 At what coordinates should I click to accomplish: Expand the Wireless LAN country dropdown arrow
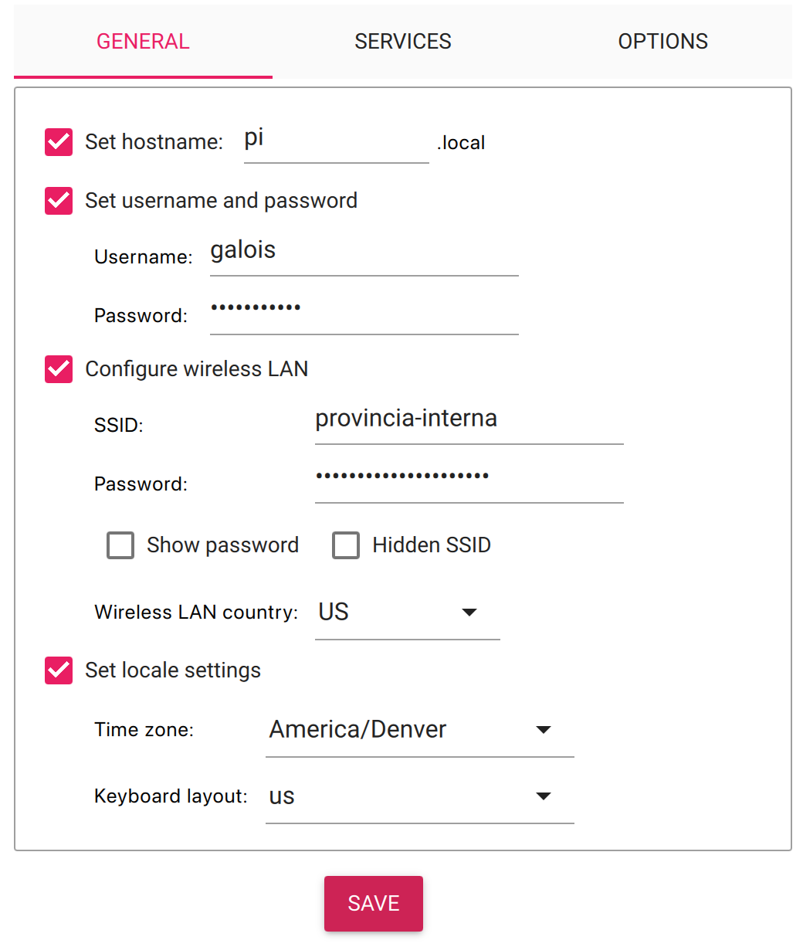point(469,613)
